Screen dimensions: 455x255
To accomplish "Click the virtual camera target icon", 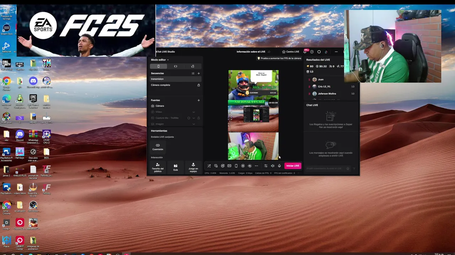I will coord(250,166).
